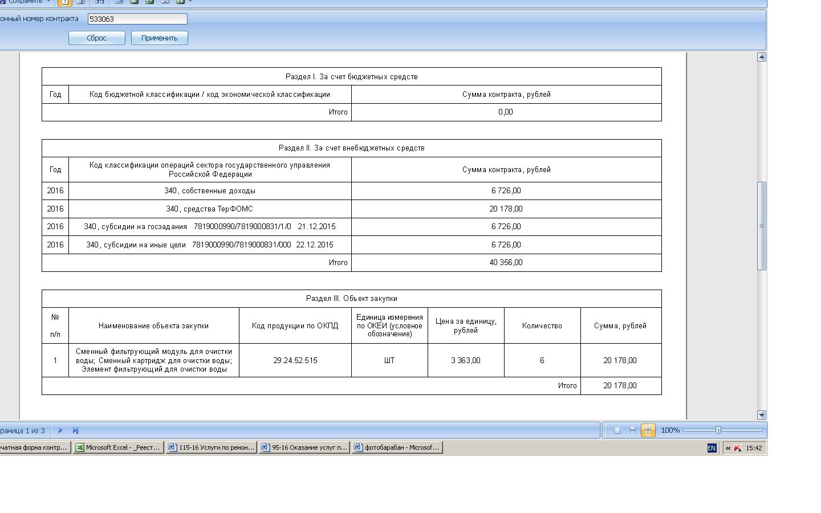
Task: Click column header Количество
Action: click(x=542, y=325)
